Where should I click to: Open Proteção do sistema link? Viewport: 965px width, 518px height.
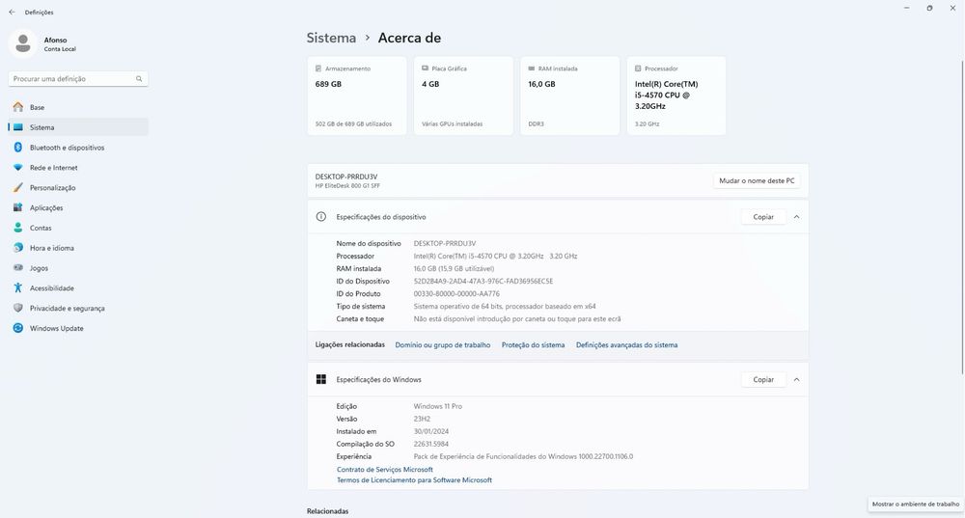coord(533,344)
